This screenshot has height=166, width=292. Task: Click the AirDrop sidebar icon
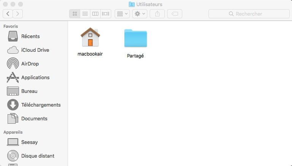pos(13,64)
